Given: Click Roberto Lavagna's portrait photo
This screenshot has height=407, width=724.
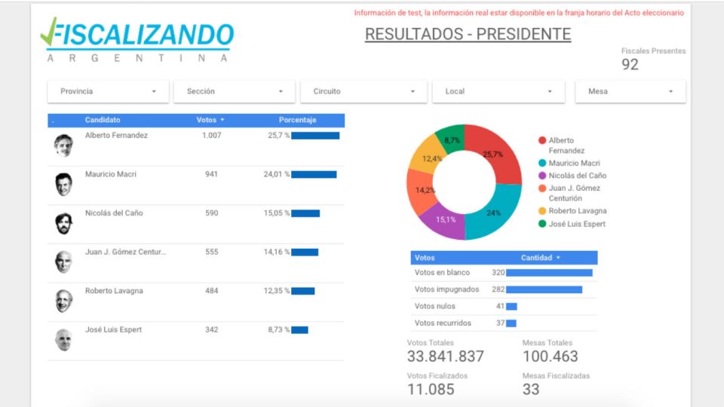Looking at the screenshot, I should (x=63, y=301).
